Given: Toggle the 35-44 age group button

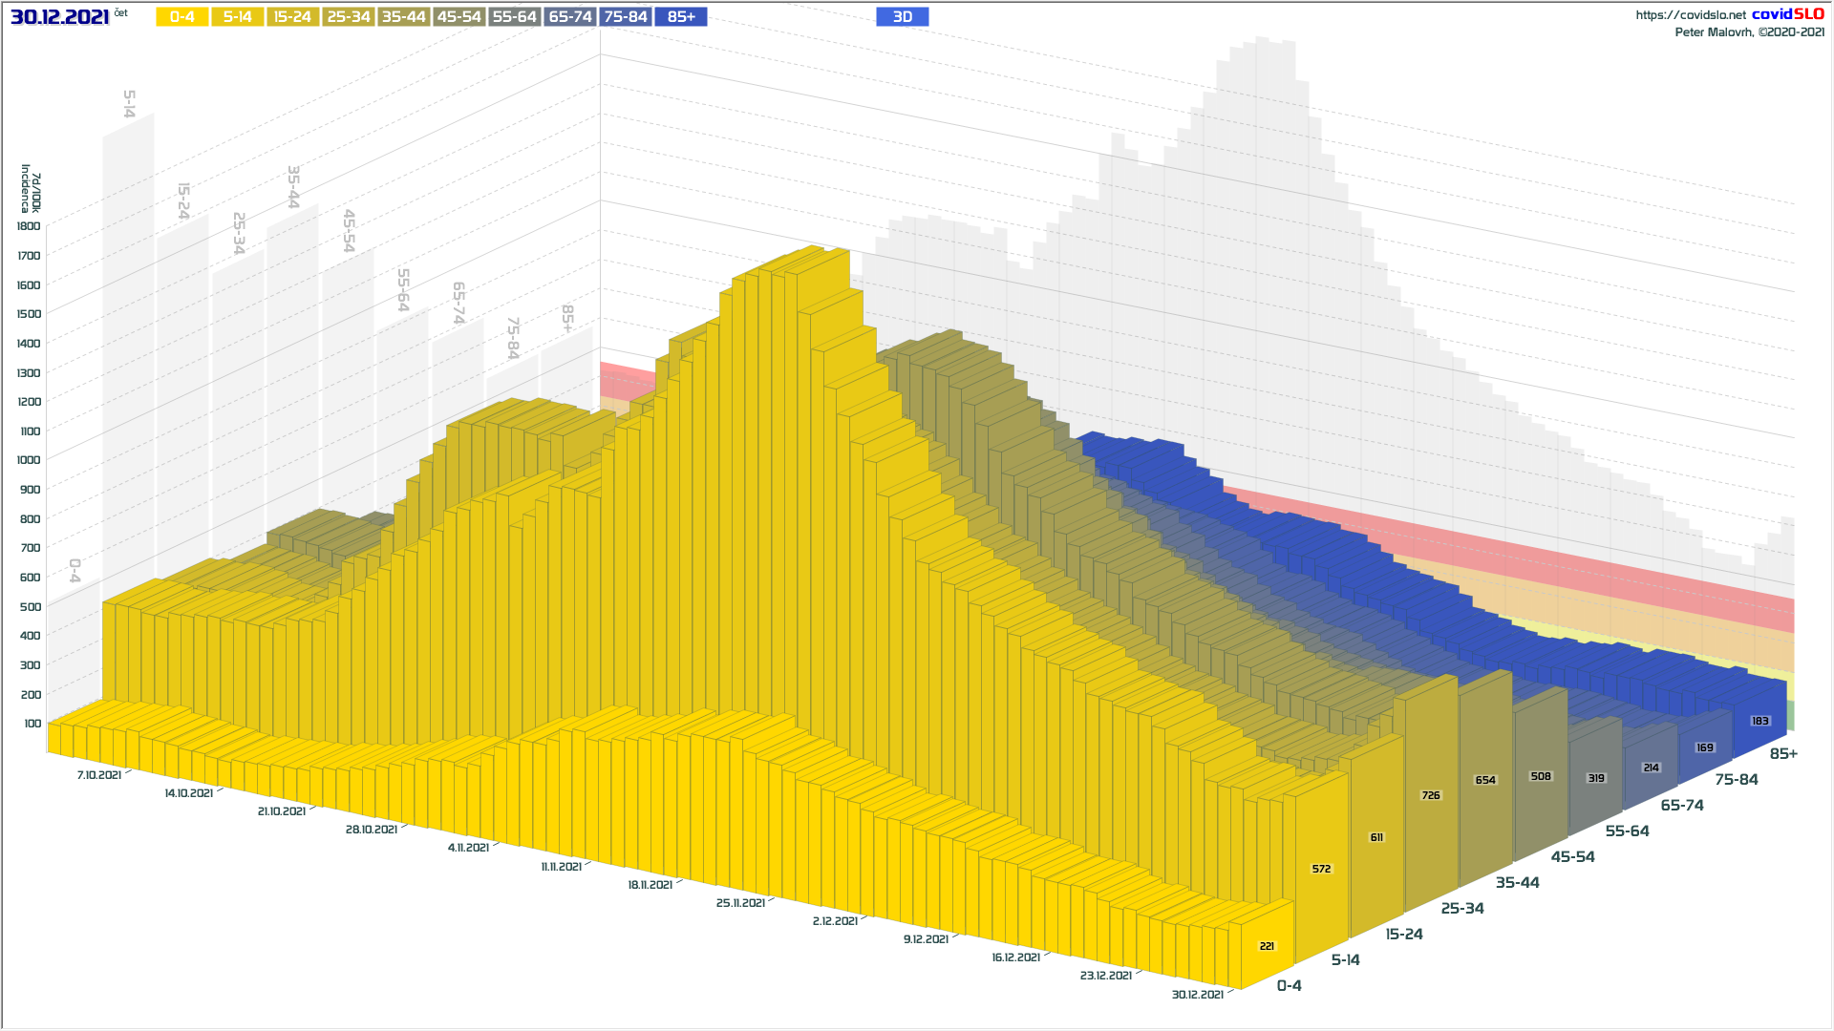Looking at the screenshot, I should tap(403, 17).
